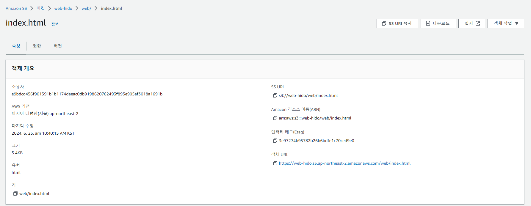Copy the ARN value icon
The image size is (531, 206).
275,118
